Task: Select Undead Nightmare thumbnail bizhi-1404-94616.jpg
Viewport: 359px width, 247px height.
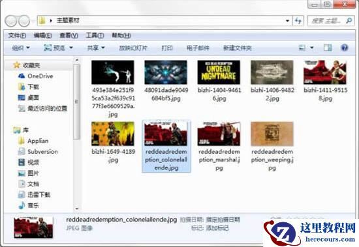Action: click(x=219, y=72)
